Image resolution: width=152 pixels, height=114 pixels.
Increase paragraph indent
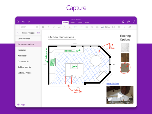point(92,27)
